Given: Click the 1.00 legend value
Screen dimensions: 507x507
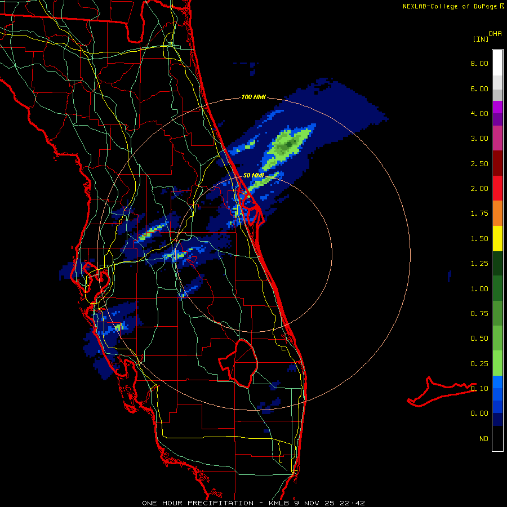Looking at the screenshot, I should click(479, 289).
